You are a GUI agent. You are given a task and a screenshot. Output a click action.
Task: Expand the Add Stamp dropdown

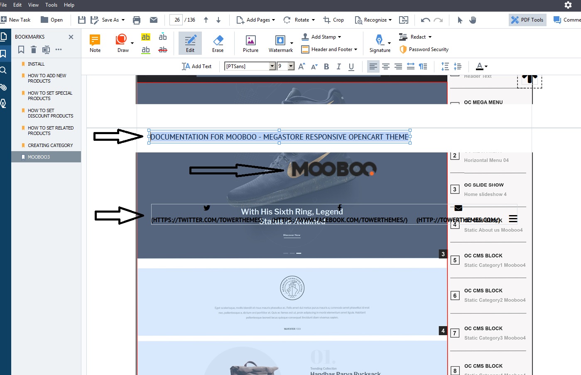339,37
